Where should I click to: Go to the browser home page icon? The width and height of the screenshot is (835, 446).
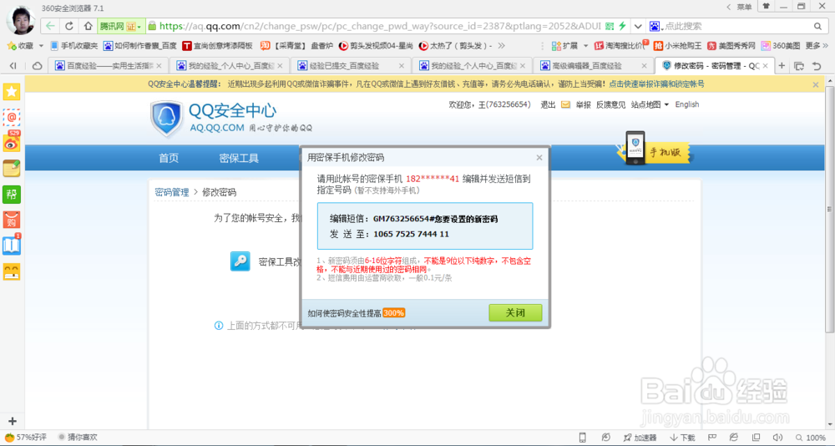88,26
